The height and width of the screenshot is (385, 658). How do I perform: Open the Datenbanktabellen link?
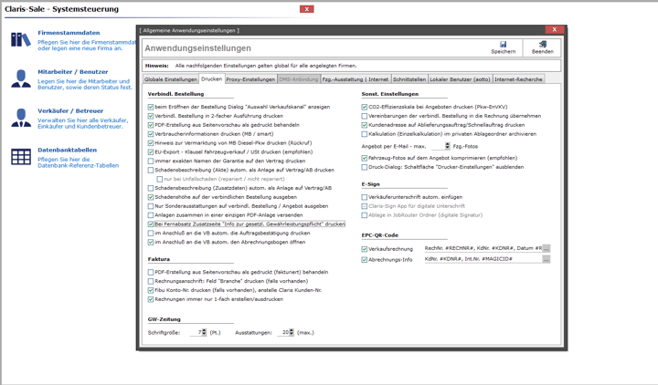[67, 150]
